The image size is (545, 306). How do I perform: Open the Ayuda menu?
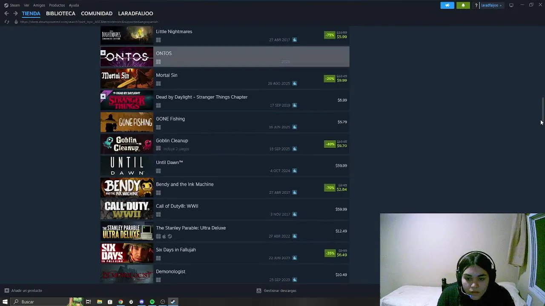click(74, 5)
